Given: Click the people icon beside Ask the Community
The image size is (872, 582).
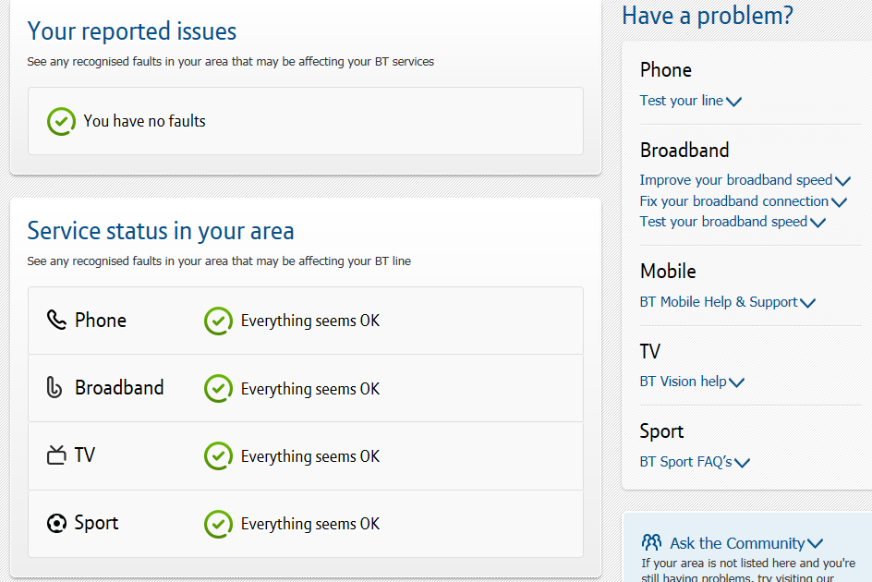Looking at the screenshot, I should point(652,542).
